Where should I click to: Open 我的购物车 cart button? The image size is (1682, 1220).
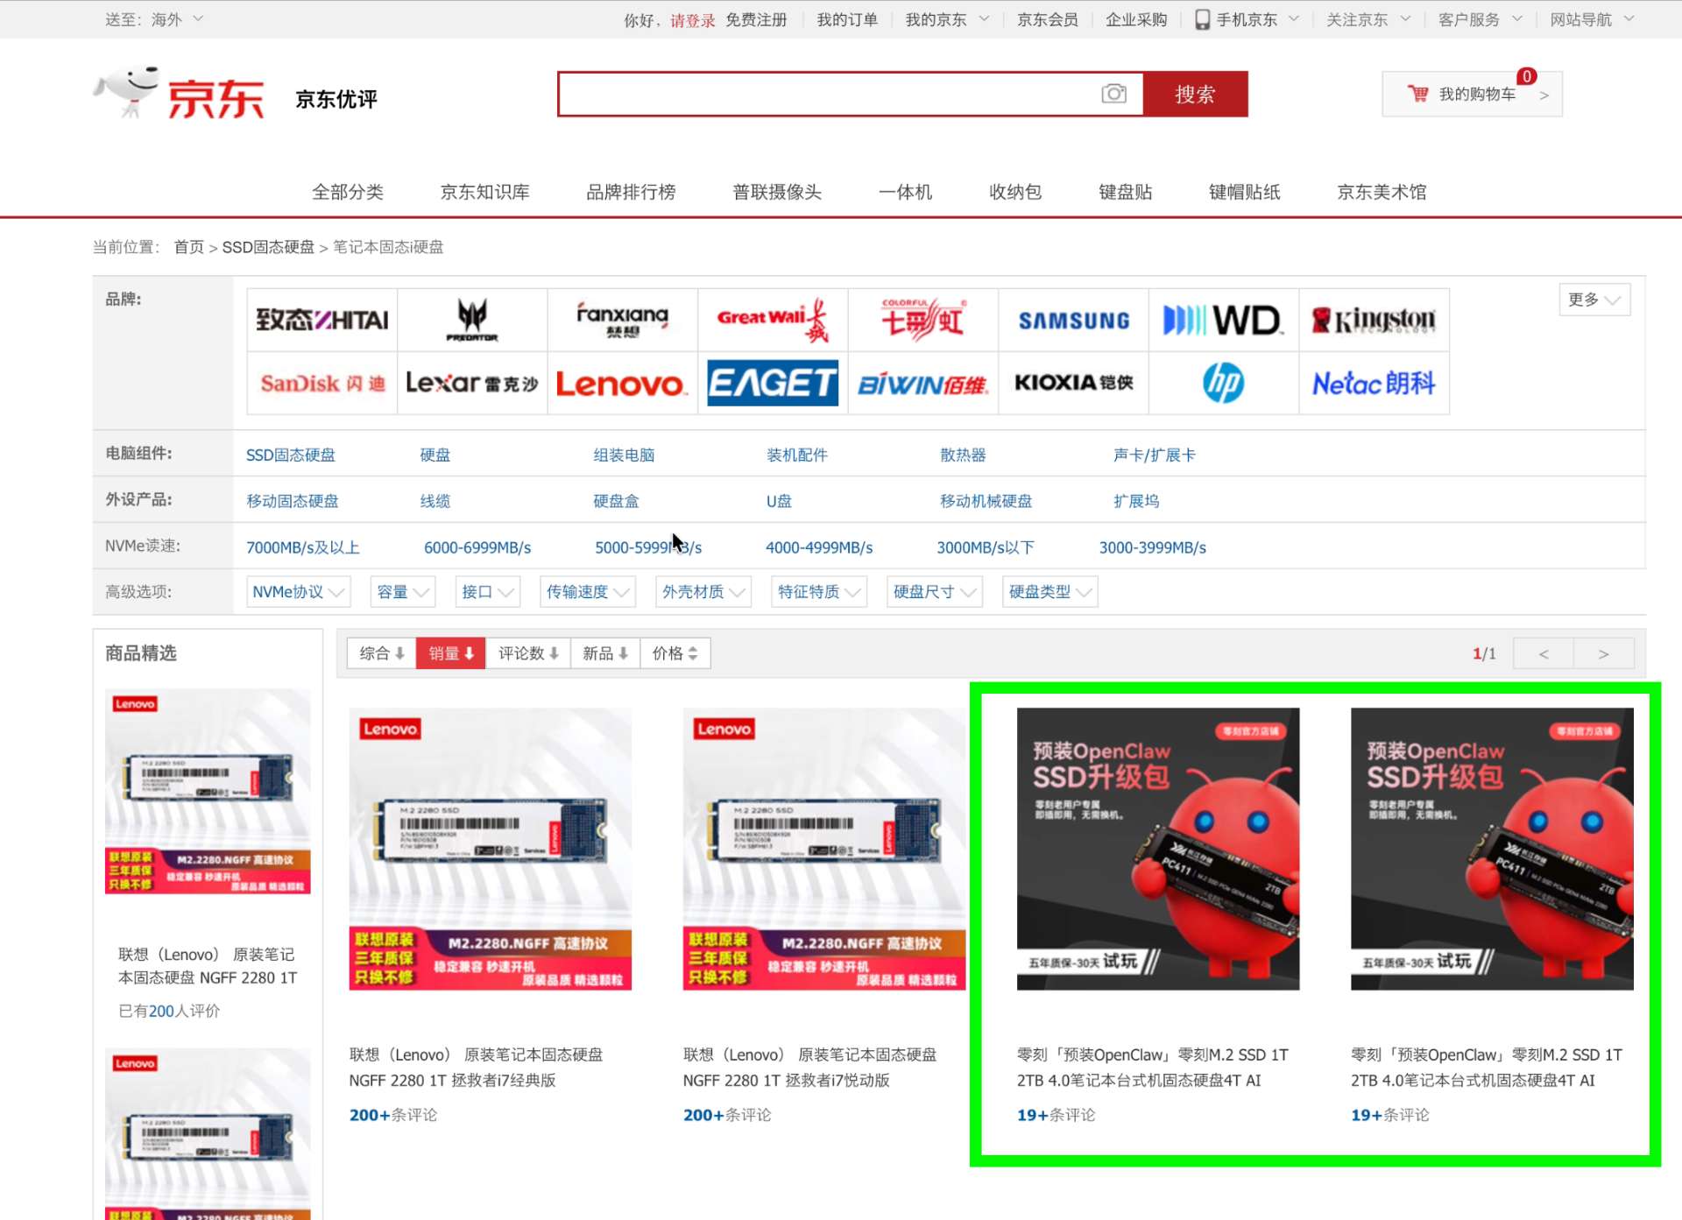pos(1472,94)
